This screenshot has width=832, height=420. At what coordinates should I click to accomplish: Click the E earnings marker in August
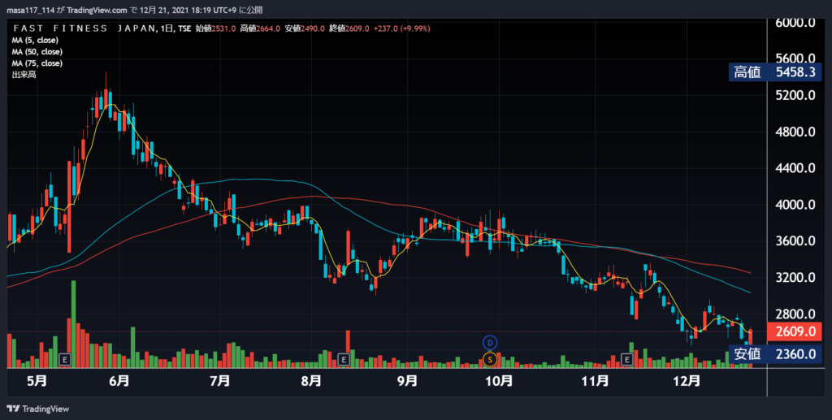[344, 360]
